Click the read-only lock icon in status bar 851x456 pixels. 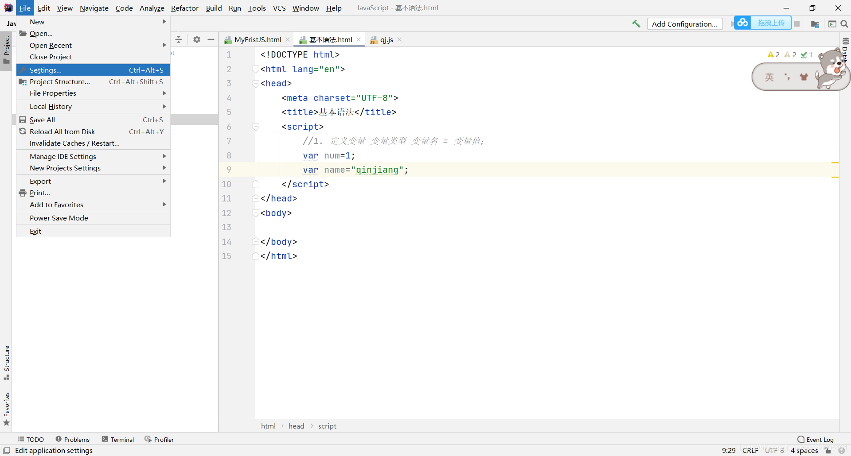[828, 450]
